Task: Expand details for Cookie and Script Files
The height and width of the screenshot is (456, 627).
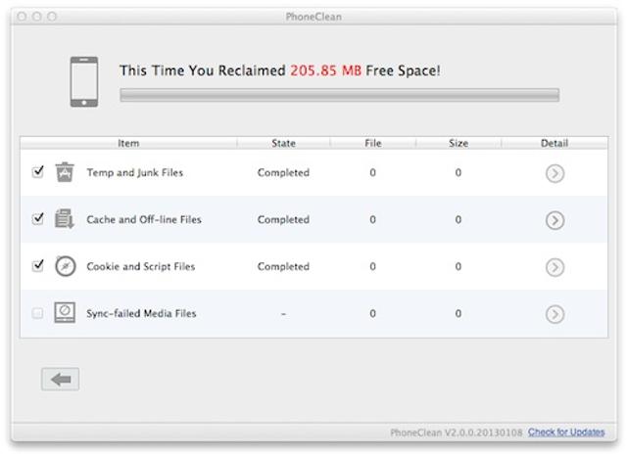Action: (555, 267)
